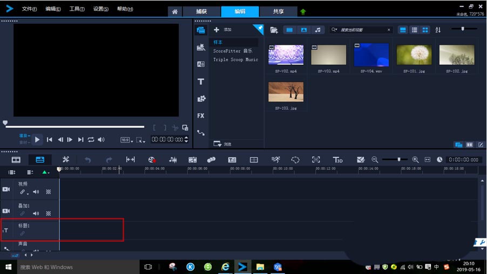Open 3D title editor

pyautogui.click(x=337, y=160)
